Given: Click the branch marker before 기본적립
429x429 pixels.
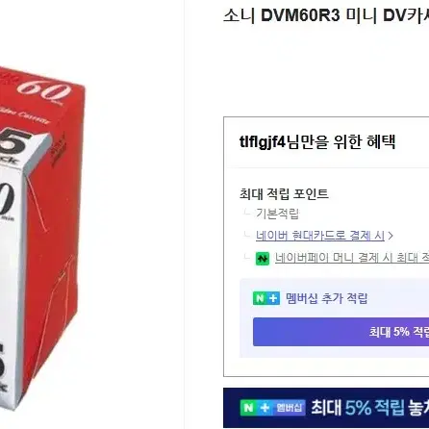Looking at the screenshot, I should (247, 212).
